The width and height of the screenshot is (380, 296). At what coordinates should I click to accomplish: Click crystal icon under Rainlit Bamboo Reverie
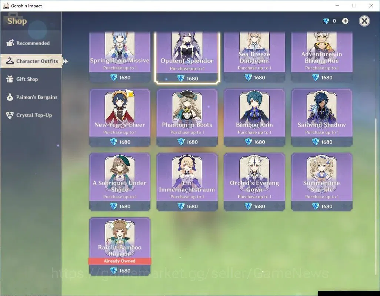point(114,270)
